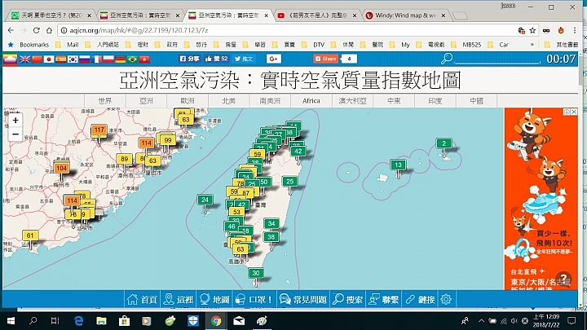Click the orange Share button

click(325, 59)
